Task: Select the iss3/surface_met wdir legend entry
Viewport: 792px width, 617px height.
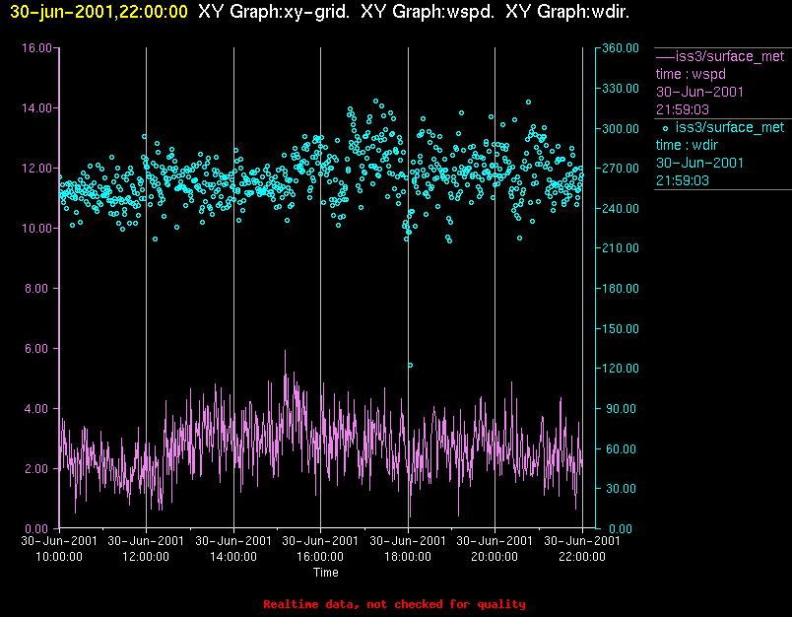Action: pyautogui.click(x=721, y=154)
